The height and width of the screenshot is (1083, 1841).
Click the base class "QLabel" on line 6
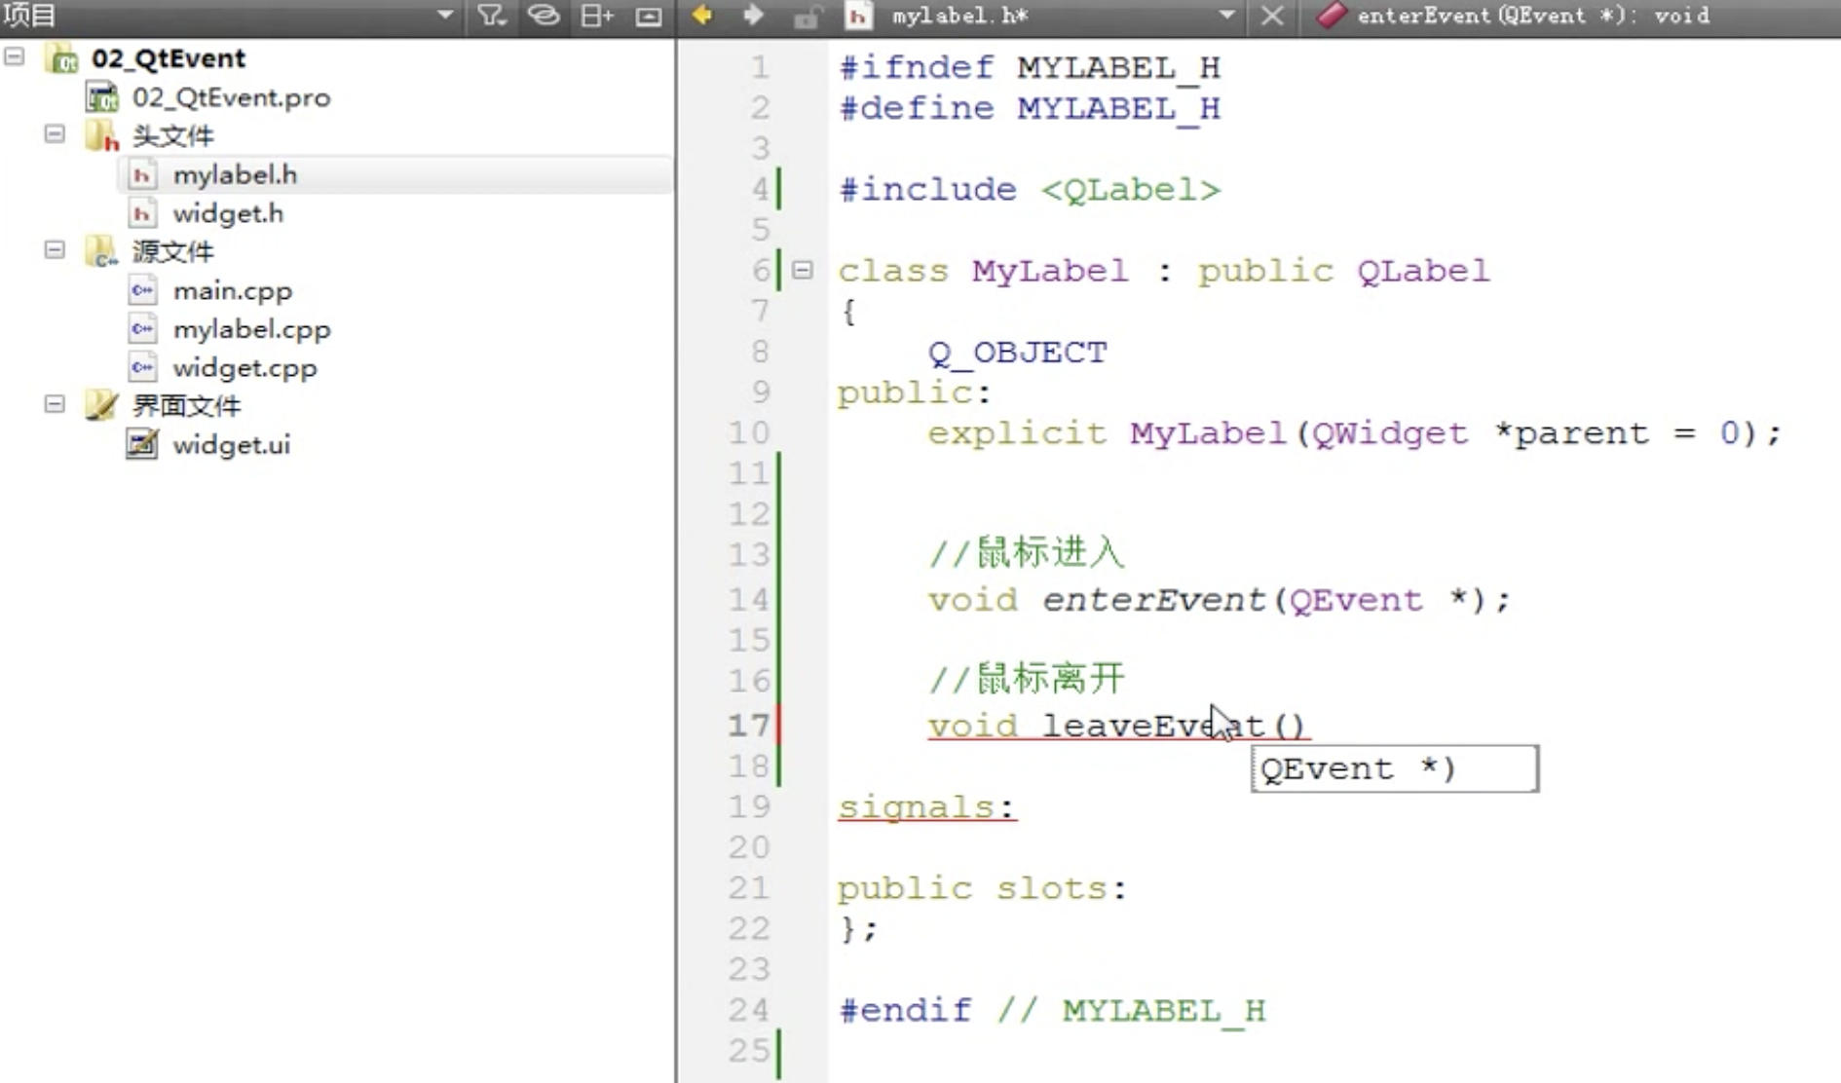tap(1423, 271)
